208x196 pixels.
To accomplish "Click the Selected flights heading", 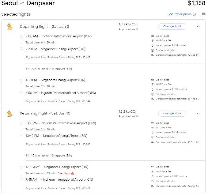I will point(16,14).
